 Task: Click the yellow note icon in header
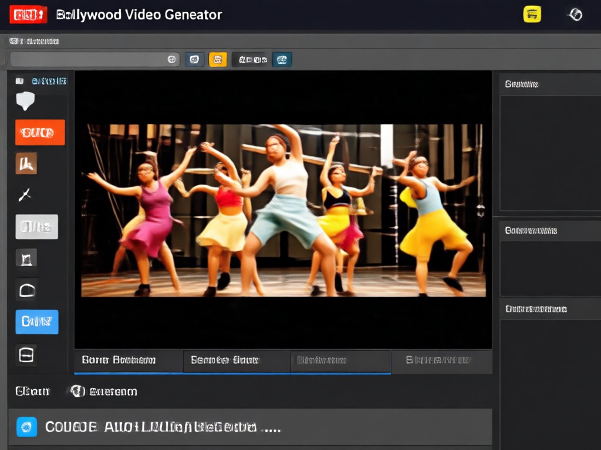coord(532,15)
